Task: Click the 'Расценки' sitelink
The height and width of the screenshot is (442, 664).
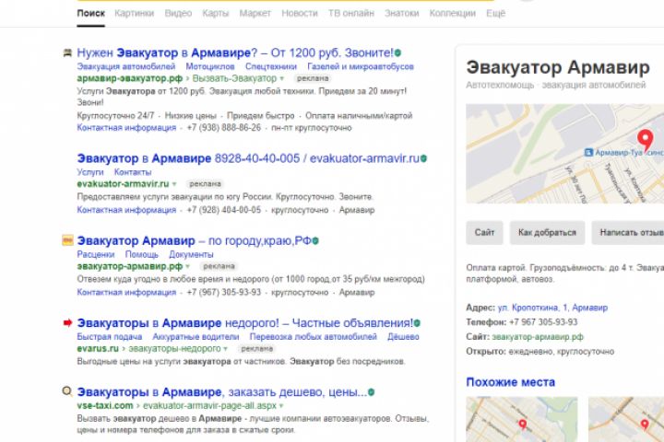Action: click(x=96, y=255)
